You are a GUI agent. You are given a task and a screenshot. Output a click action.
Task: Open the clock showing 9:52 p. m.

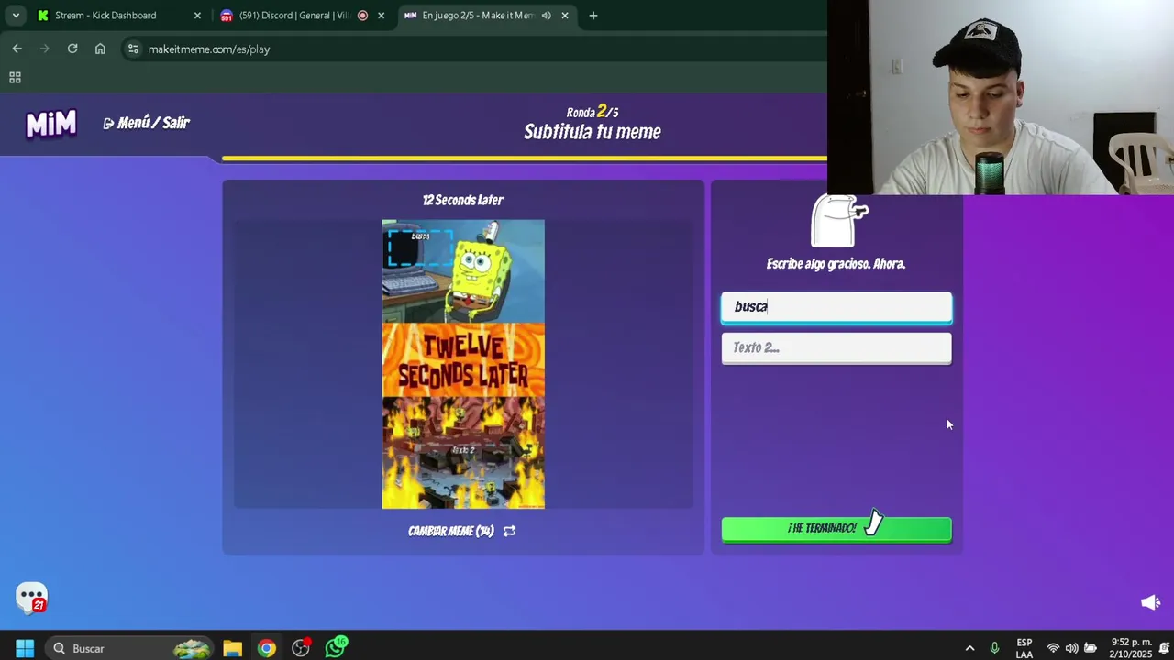pos(1131,648)
